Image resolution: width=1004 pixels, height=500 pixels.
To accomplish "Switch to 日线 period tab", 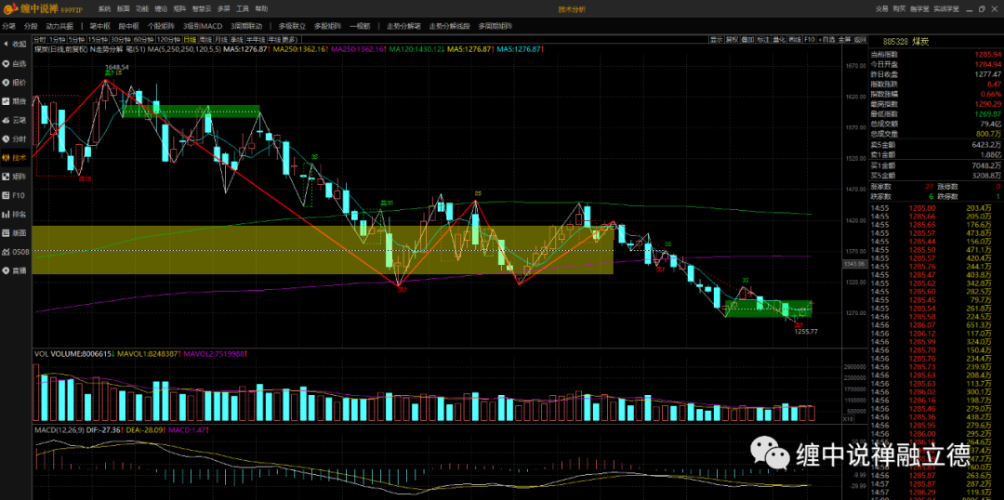I will pos(190,40).
